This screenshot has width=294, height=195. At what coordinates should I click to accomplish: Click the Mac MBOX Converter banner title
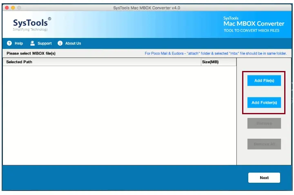point(254,24)
